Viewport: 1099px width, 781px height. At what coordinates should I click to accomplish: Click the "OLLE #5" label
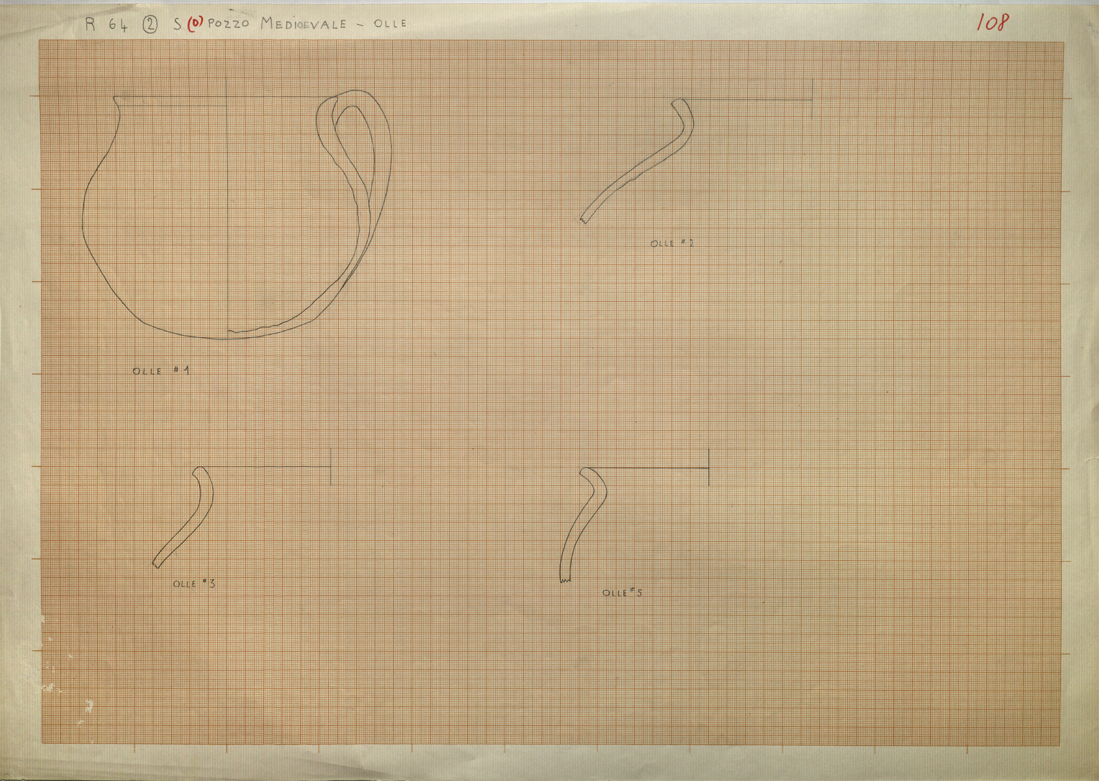coord(622,593)
